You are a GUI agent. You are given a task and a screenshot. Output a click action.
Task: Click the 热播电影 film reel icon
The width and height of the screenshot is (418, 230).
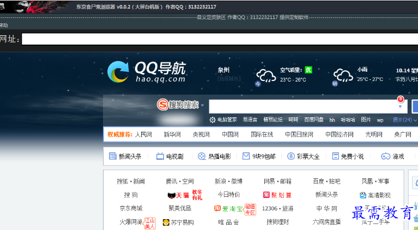point(202,156)
